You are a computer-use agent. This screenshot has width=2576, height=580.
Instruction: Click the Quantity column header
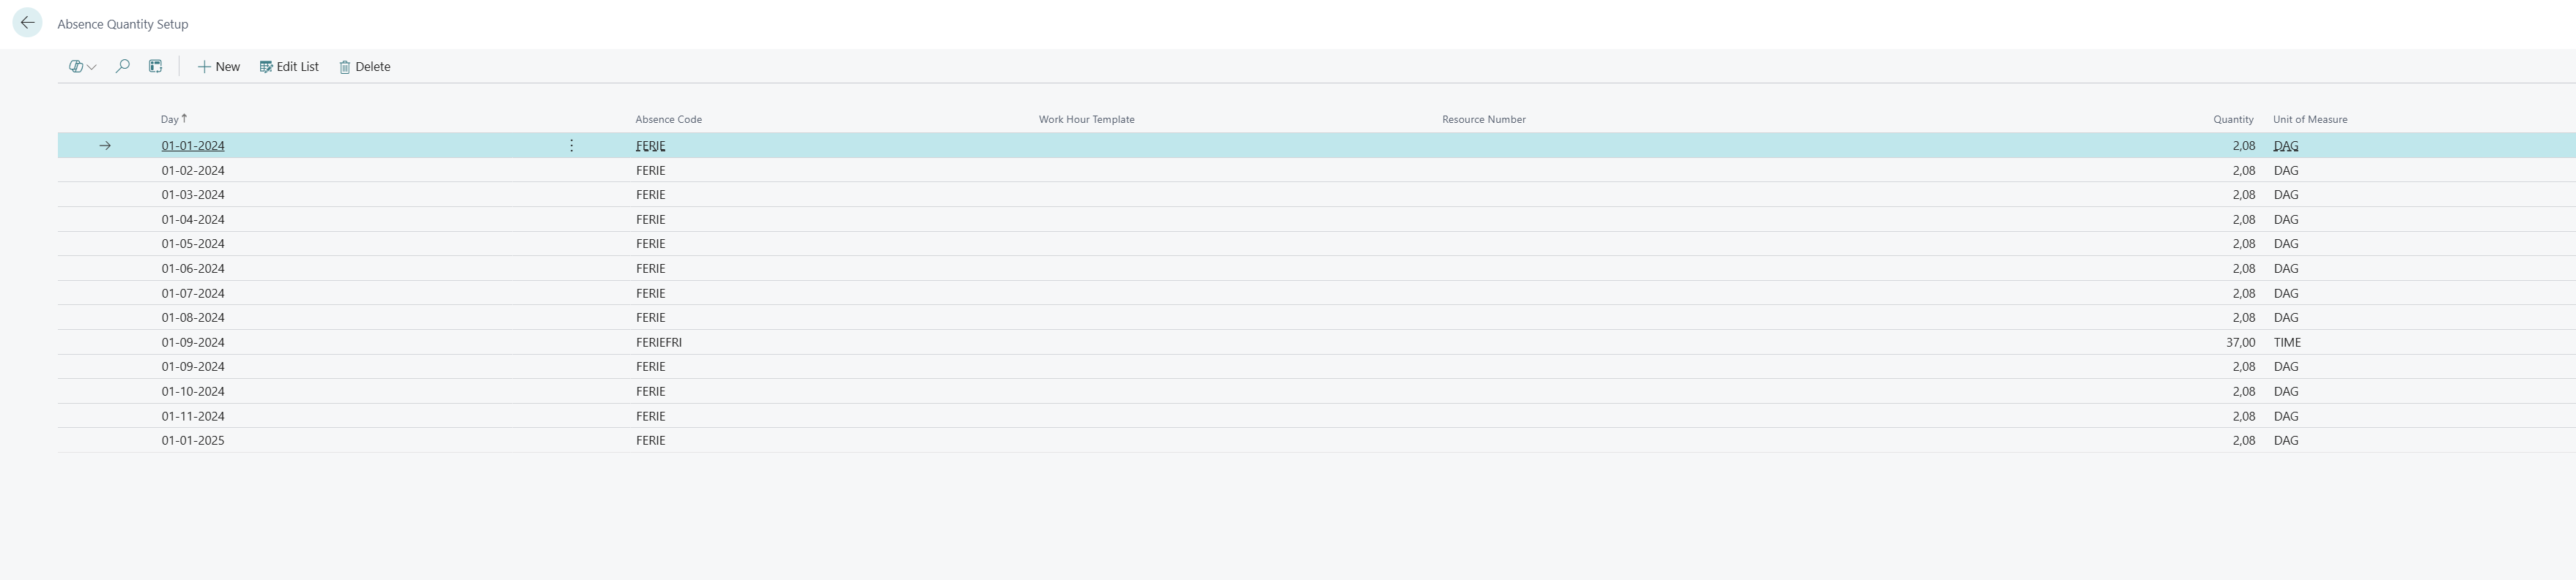click(x=2233, y=118)
